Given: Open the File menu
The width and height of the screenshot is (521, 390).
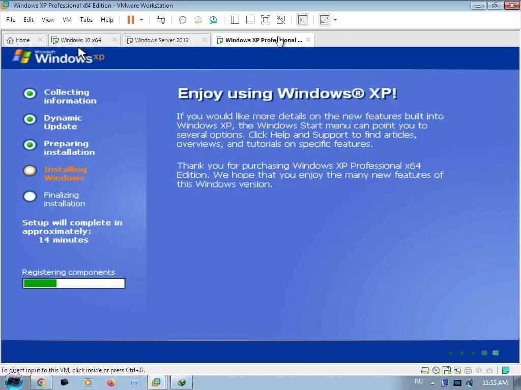Looking at the screenshot, I should click(x=11, y=20).
